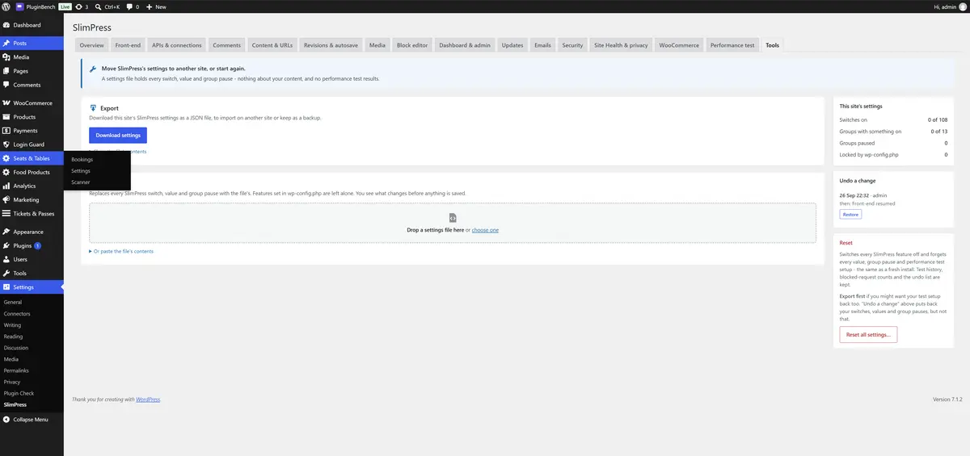The image size is (970, 456).
Task: Open the Plugin Check submenu item
Action: [x=19, y=393]
